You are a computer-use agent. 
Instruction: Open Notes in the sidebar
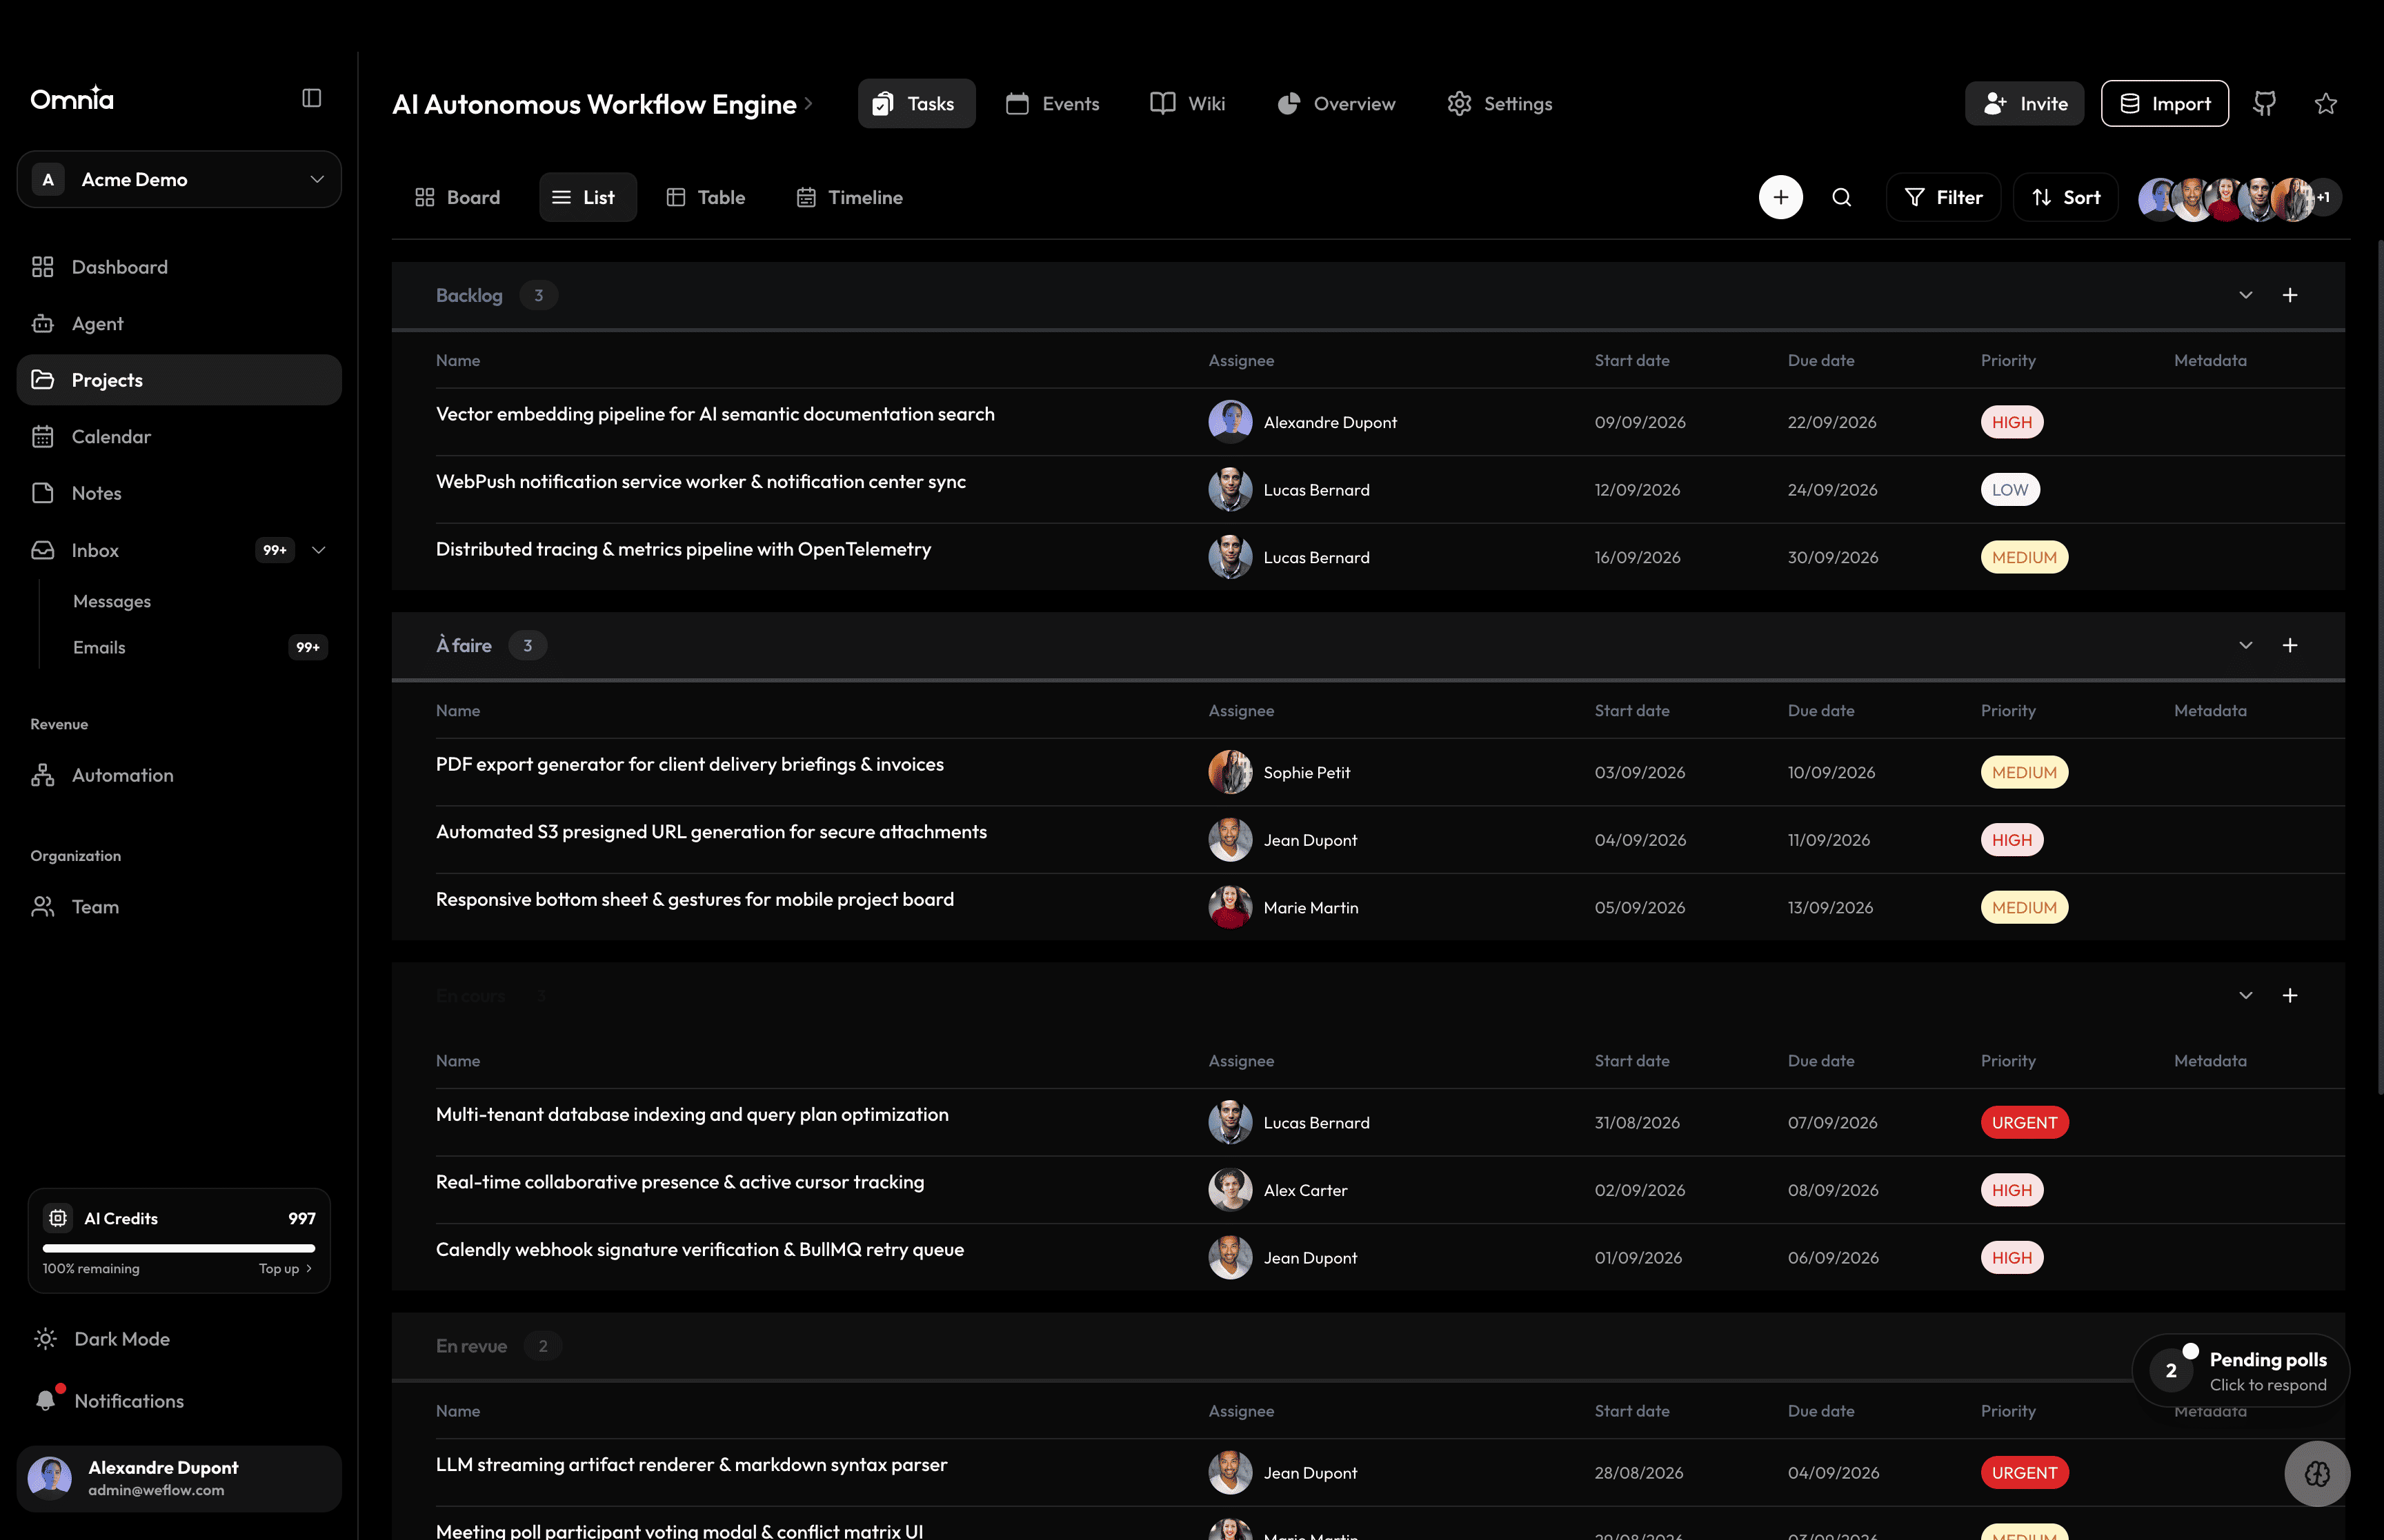pyautogui.click(x=179, y=493)
